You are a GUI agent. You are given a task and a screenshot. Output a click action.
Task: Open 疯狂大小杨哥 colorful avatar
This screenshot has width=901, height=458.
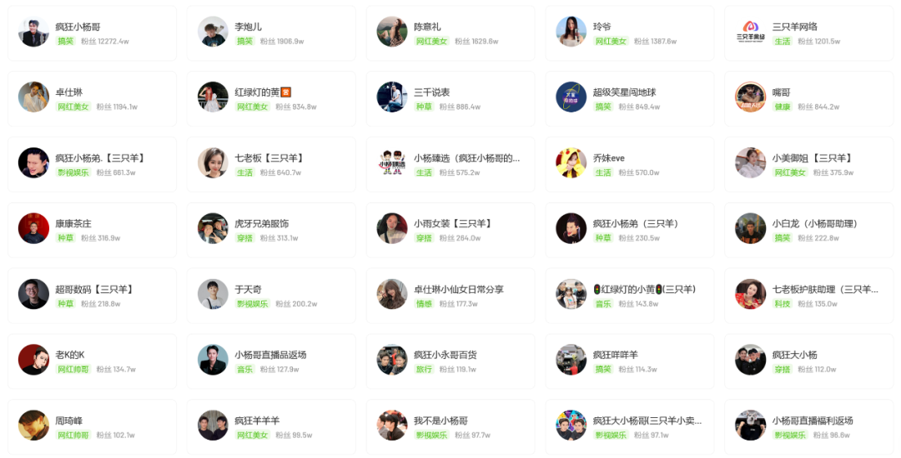pos(571,426)
